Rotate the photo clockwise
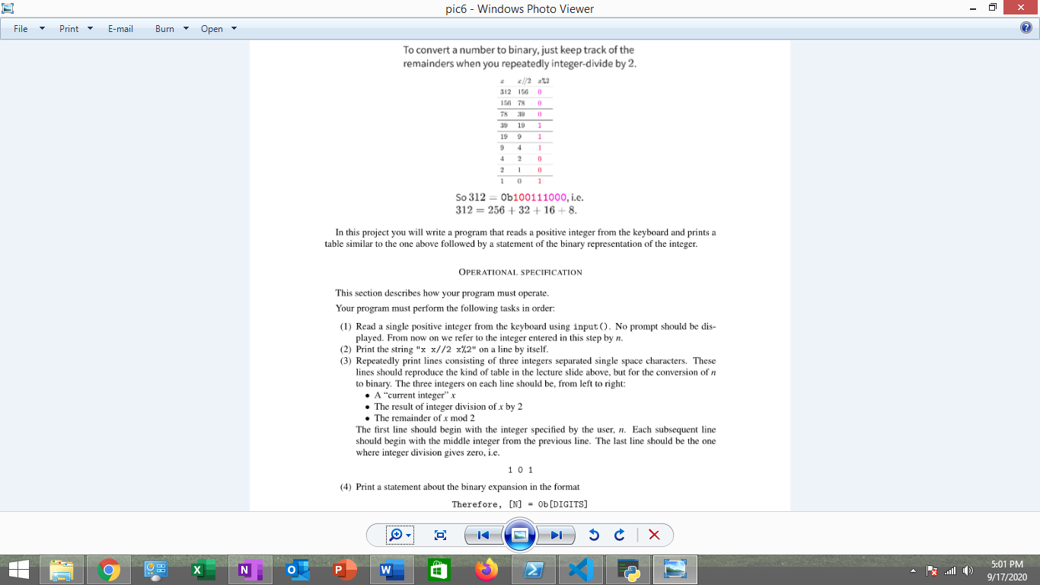 click(618, 535)
